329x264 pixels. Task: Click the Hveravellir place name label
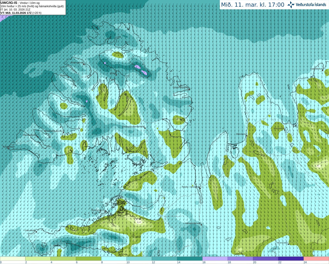tap(282, 242)
